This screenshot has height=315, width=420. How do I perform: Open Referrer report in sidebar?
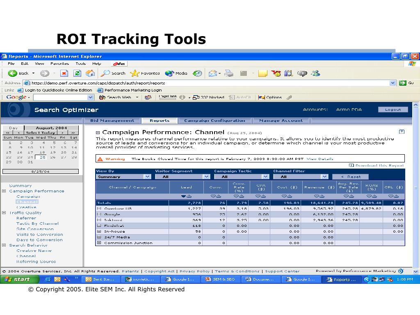26,218
